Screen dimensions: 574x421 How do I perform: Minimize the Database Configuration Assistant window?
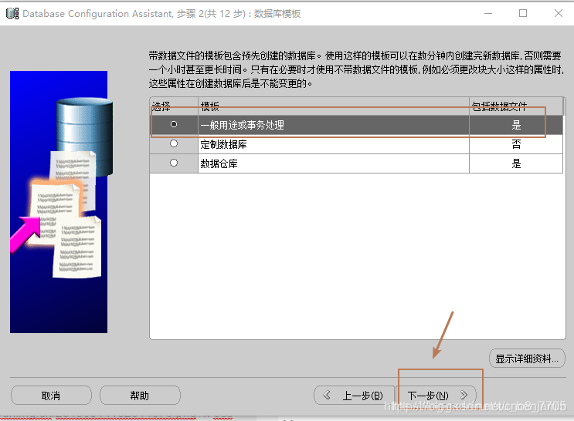[488, 14]
